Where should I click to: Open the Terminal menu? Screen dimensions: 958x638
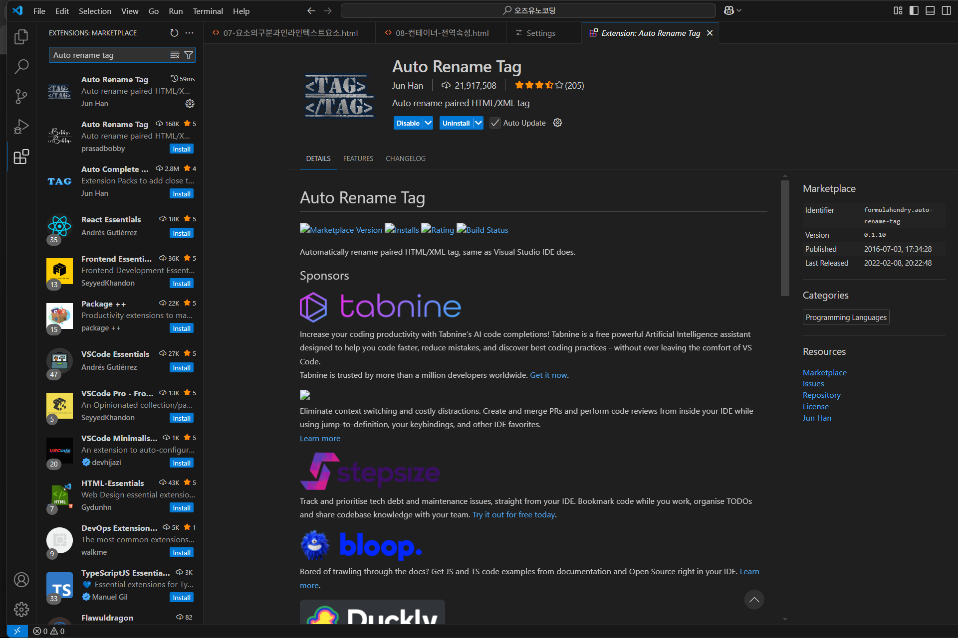click(208, 11)
